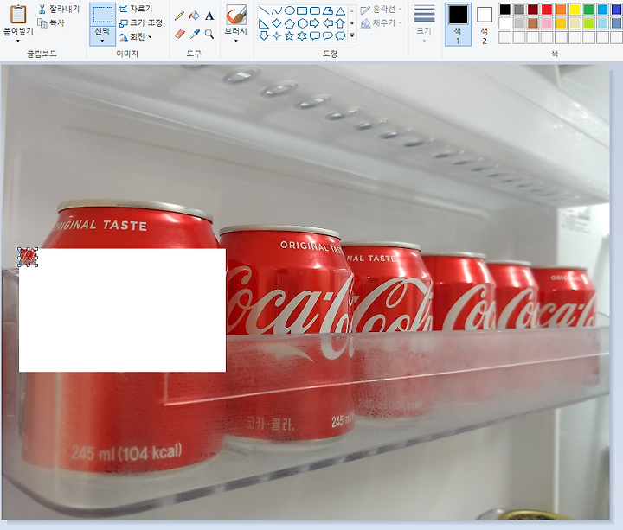Click the 브러시 brush icon

[x=236, y=15]
